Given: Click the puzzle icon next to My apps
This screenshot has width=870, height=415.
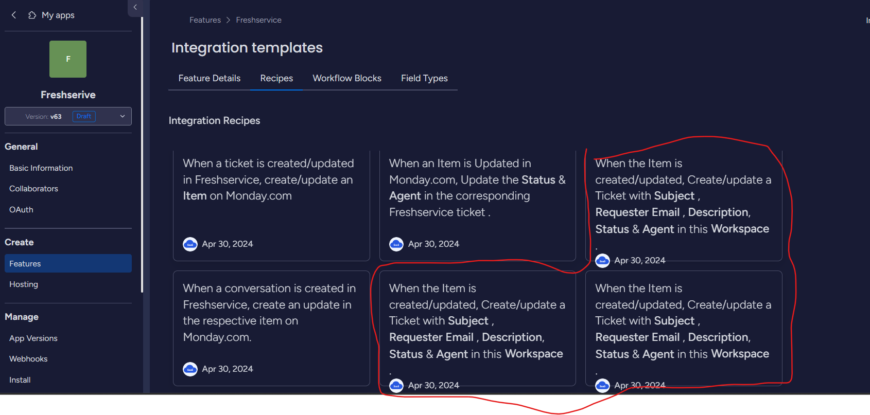Looking at the screenshot, I should [x=32, y=15].
